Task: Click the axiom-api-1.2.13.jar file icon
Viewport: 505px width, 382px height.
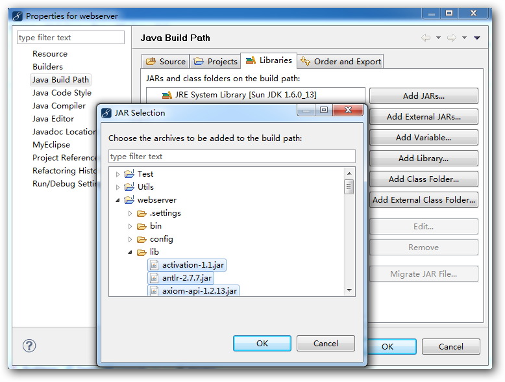Action: coord(154,291)
